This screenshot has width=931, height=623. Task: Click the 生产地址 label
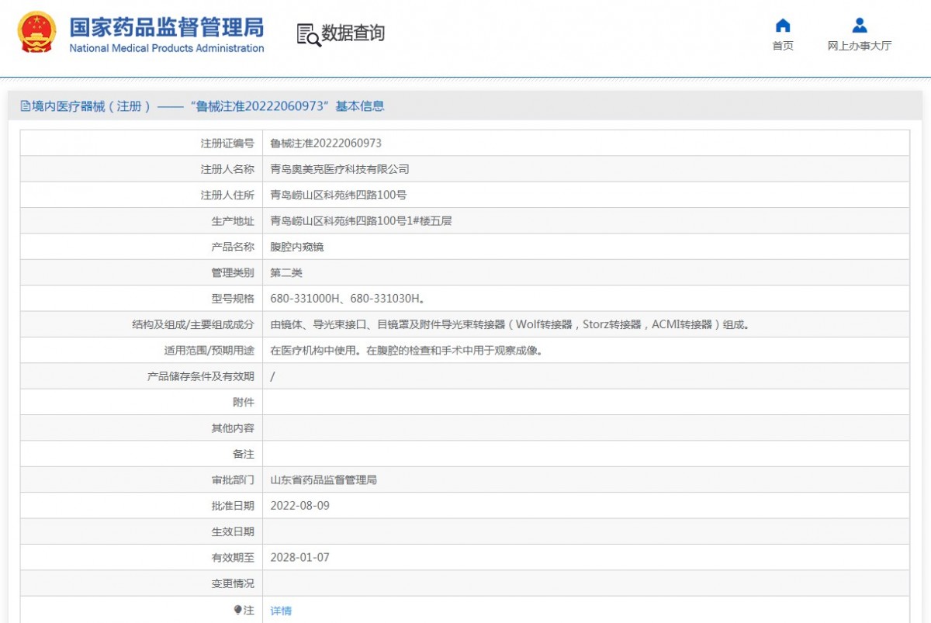233,221
